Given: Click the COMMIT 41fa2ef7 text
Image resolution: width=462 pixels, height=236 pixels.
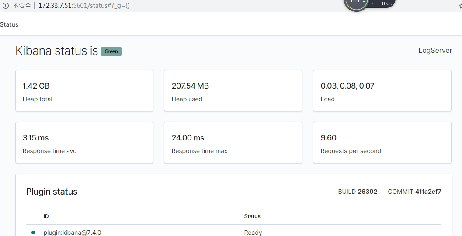Looking at the screenshot, I should (414, 192).
